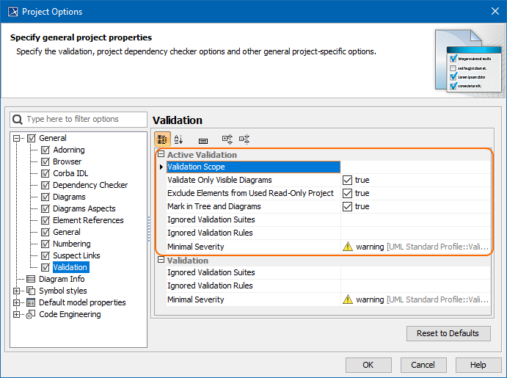Click the expand all properties icon

coord(227,139)
